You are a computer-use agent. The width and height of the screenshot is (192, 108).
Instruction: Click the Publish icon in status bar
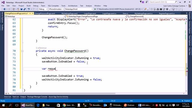[182, 101]
